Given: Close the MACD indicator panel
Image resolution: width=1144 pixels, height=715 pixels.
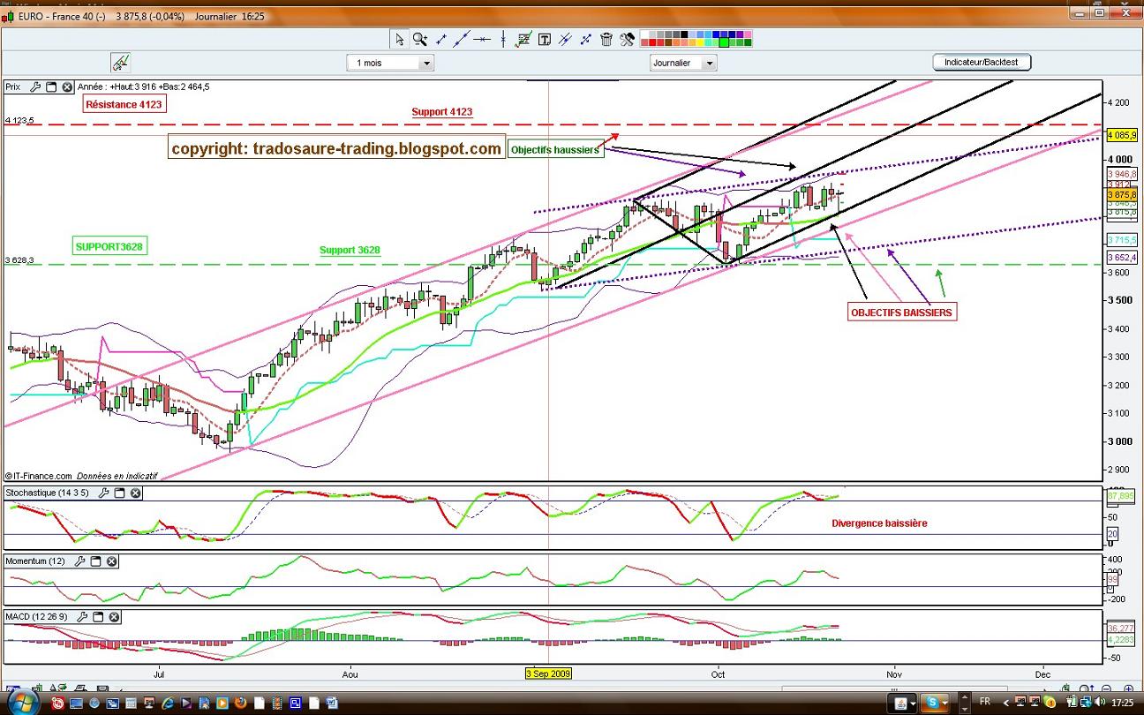Looking at the screenshot, I should [x=115, y=617].
